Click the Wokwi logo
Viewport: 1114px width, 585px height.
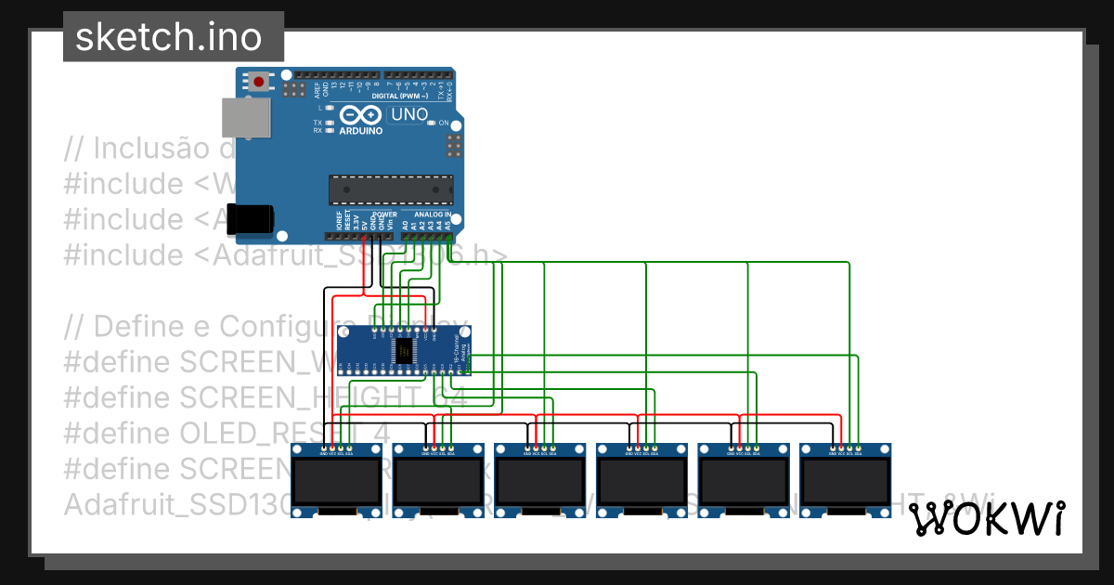[986, 520]
